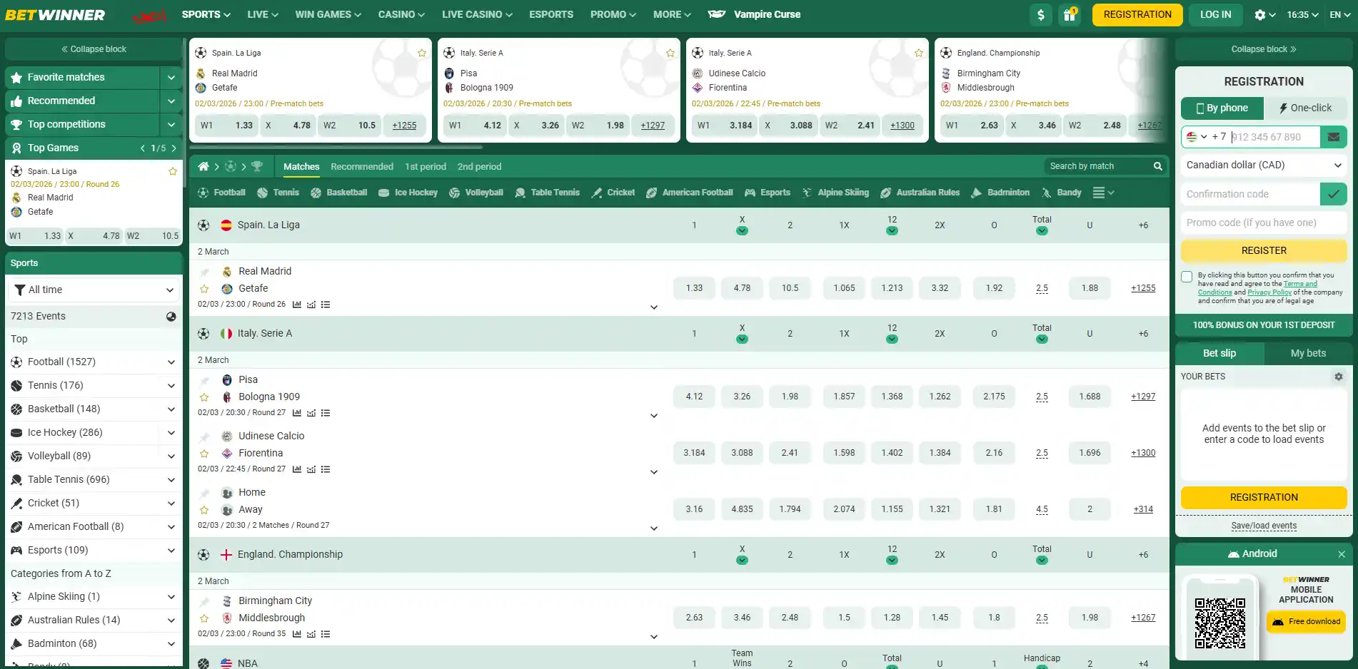
Task: Click the envelope icon beside phone field
Action: 1333,137
